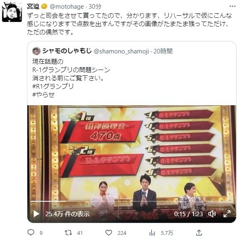Open the @shamono_shamoji handle

(121, 51)
